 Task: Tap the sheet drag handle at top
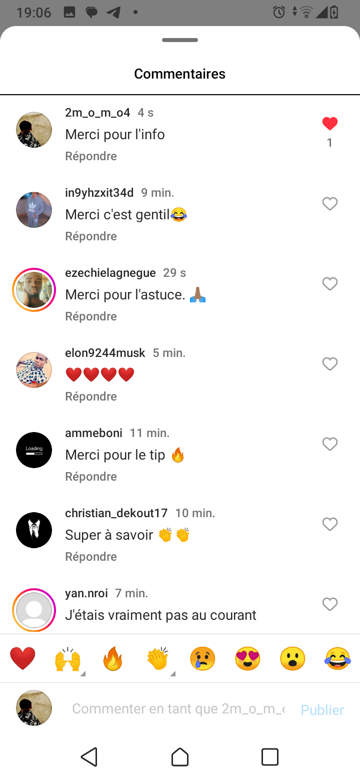coord(180,40)
